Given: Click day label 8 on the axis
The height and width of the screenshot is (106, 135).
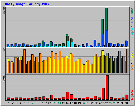Looking at the screenshot, I should tap(36, 103).
